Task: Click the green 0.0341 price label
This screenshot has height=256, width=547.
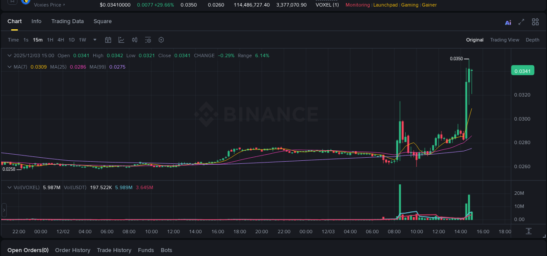Action: click(x=522, y=70)
